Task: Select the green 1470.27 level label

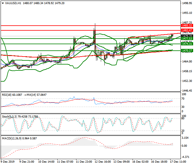Action: tap(187, 51)
